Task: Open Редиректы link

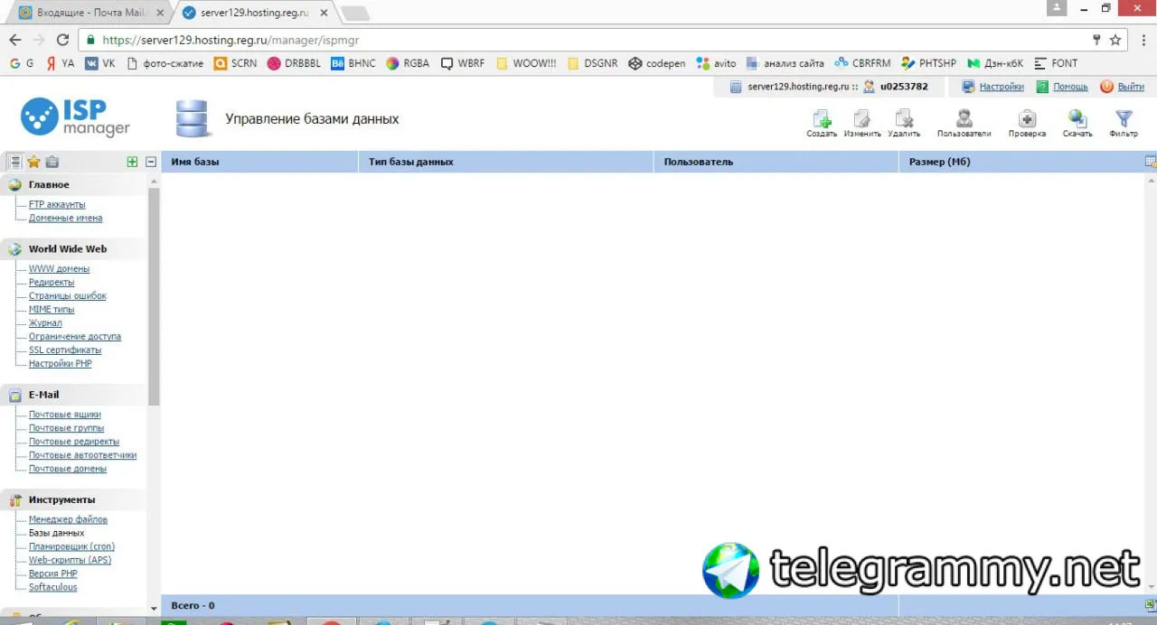Action: point(52,282)
